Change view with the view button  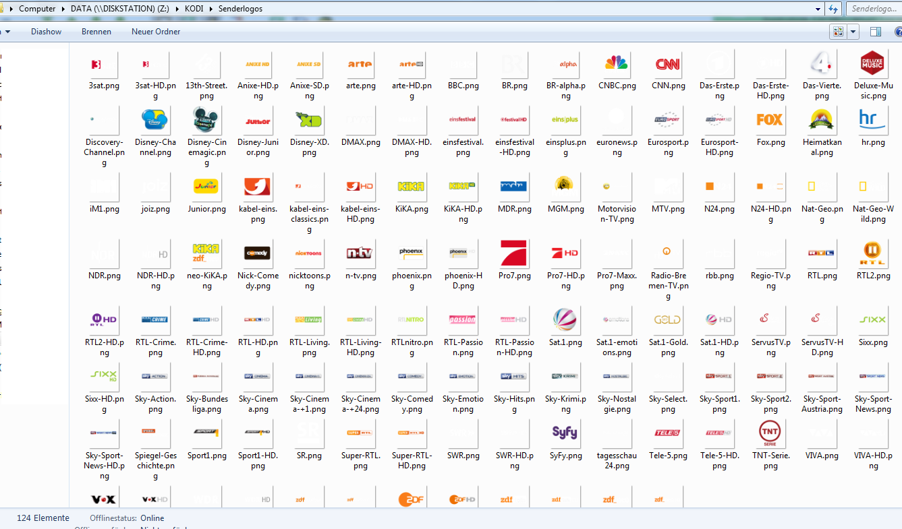[x=839, y=32]
